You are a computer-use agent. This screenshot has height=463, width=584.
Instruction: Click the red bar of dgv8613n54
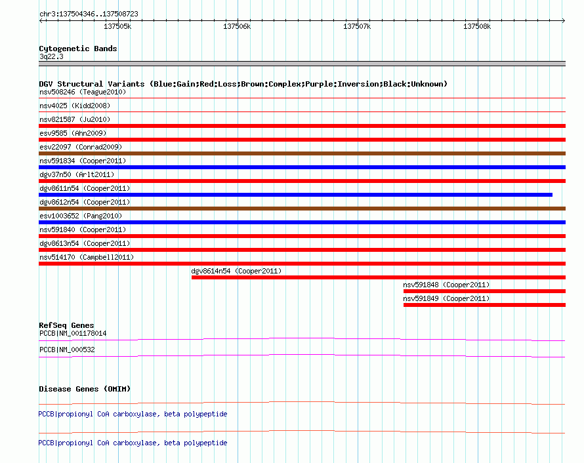[302, 250]
